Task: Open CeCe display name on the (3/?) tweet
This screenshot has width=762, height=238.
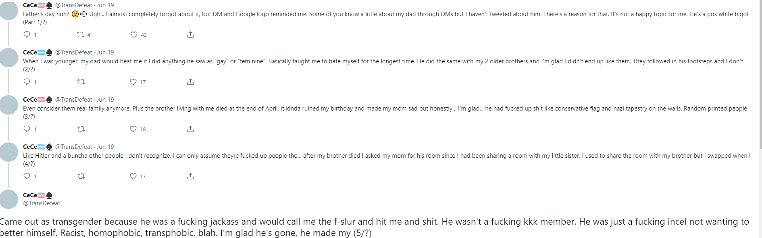Action: click(30, 100)
